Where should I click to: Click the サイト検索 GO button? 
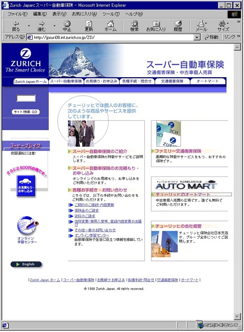pyautogui.click(x=26, y=112)
